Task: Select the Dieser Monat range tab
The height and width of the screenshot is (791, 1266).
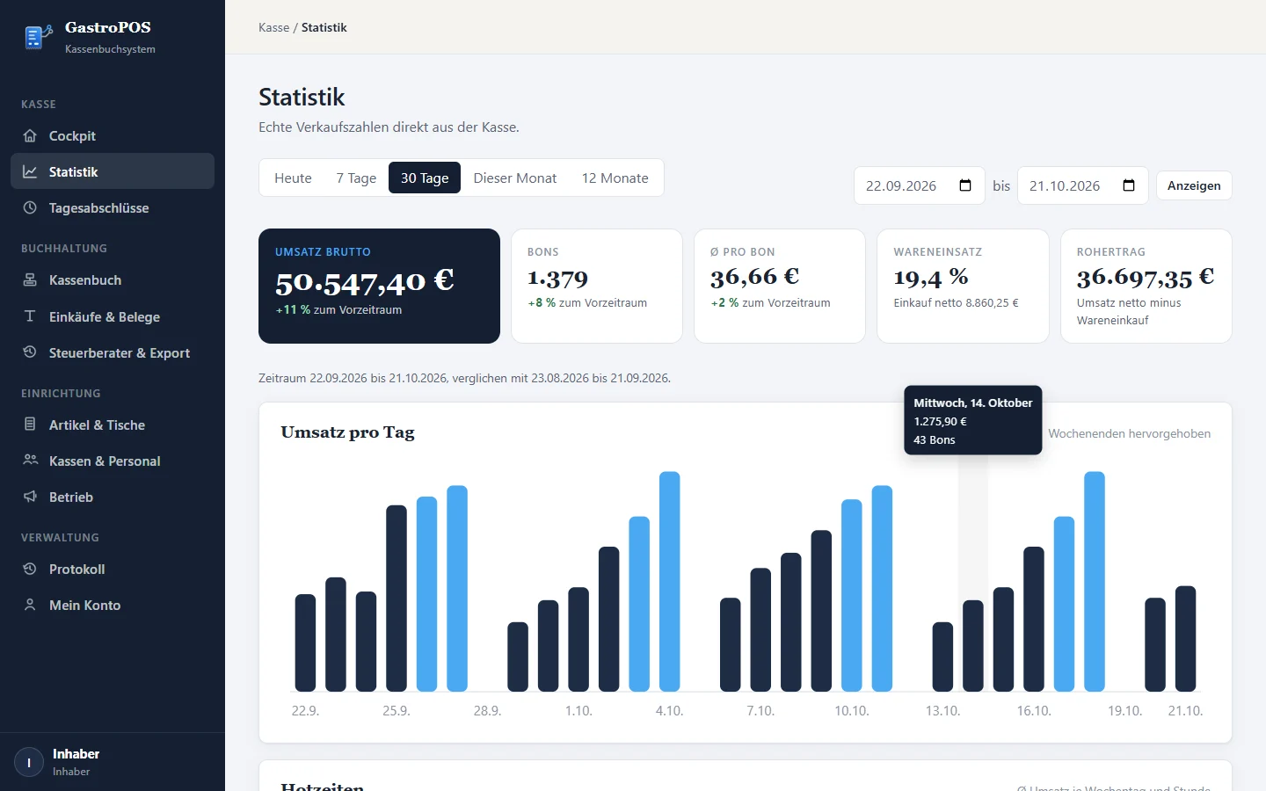Action: pos(515,178)
